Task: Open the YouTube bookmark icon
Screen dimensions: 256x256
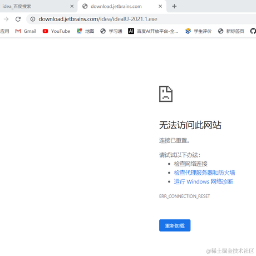Action: click(x=45, y=31)
